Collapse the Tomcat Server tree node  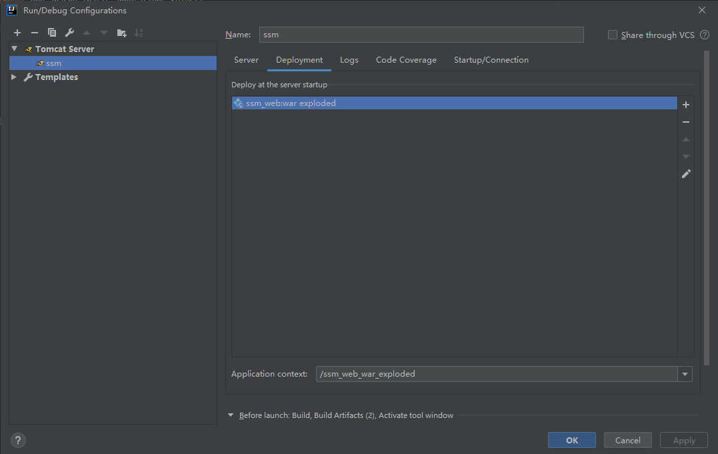coord(14,49)
